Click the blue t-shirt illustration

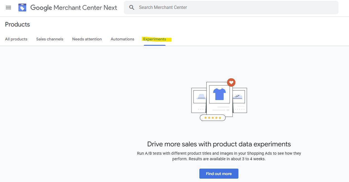pos(219,94)
